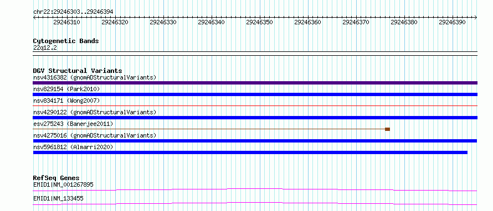Click ruler position label 29246370
This screenshot has width=493, height=211.
[356, 22]
